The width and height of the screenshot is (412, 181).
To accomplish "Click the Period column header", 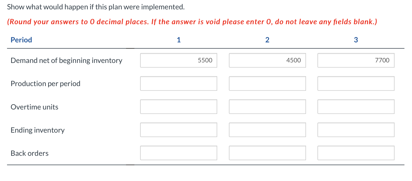I will tap(21, 40).
